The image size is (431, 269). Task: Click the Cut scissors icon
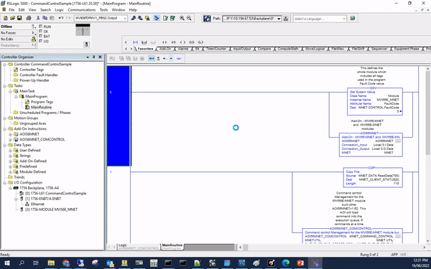pyautogui.click(x=38, y=18)
